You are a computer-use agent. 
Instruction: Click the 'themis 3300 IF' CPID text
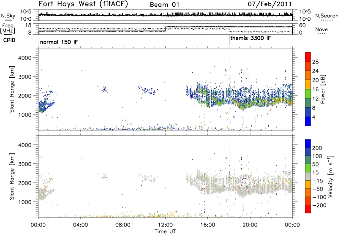(251, 38)
